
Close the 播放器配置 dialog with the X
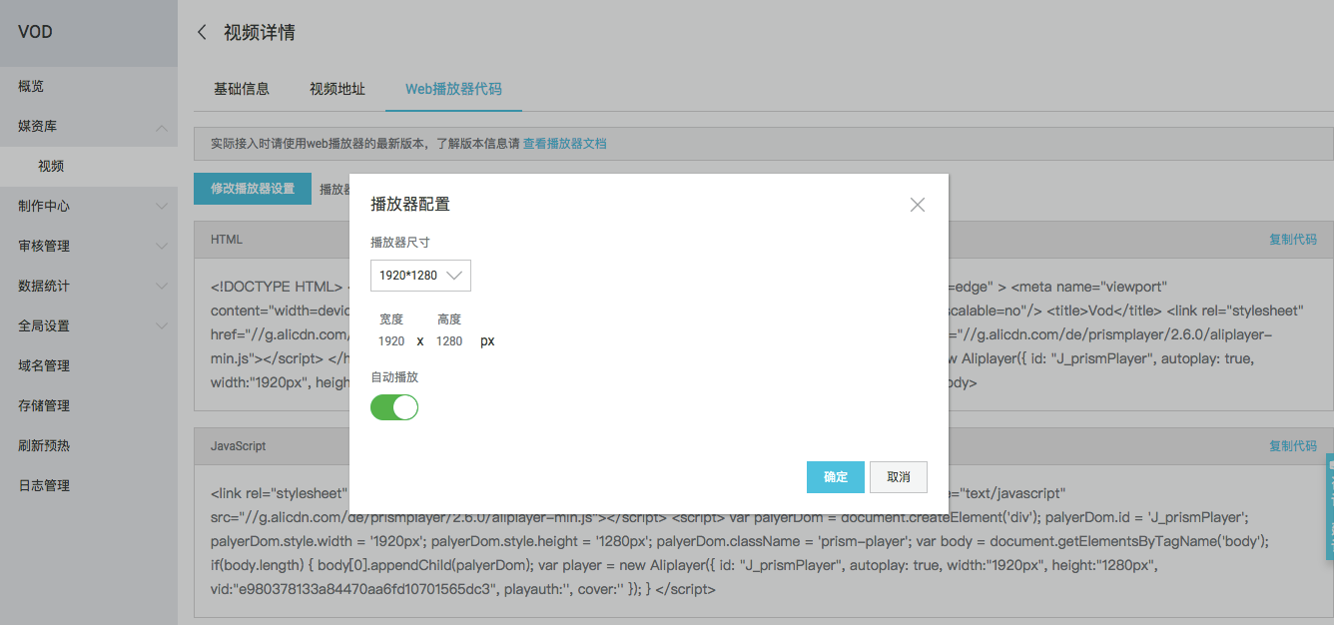pyautogui.click(x=918, y=205)
